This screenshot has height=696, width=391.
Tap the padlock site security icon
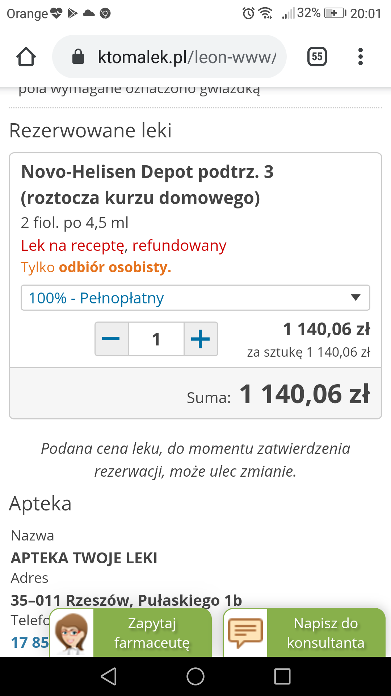click(78, 57)
